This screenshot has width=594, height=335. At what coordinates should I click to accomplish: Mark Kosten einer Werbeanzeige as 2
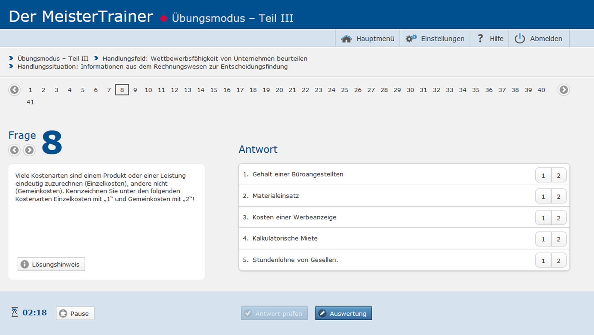coord(559,218)
